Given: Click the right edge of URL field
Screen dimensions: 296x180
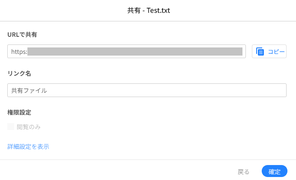Looking at the screenshot, I should (x=244, y=51).
